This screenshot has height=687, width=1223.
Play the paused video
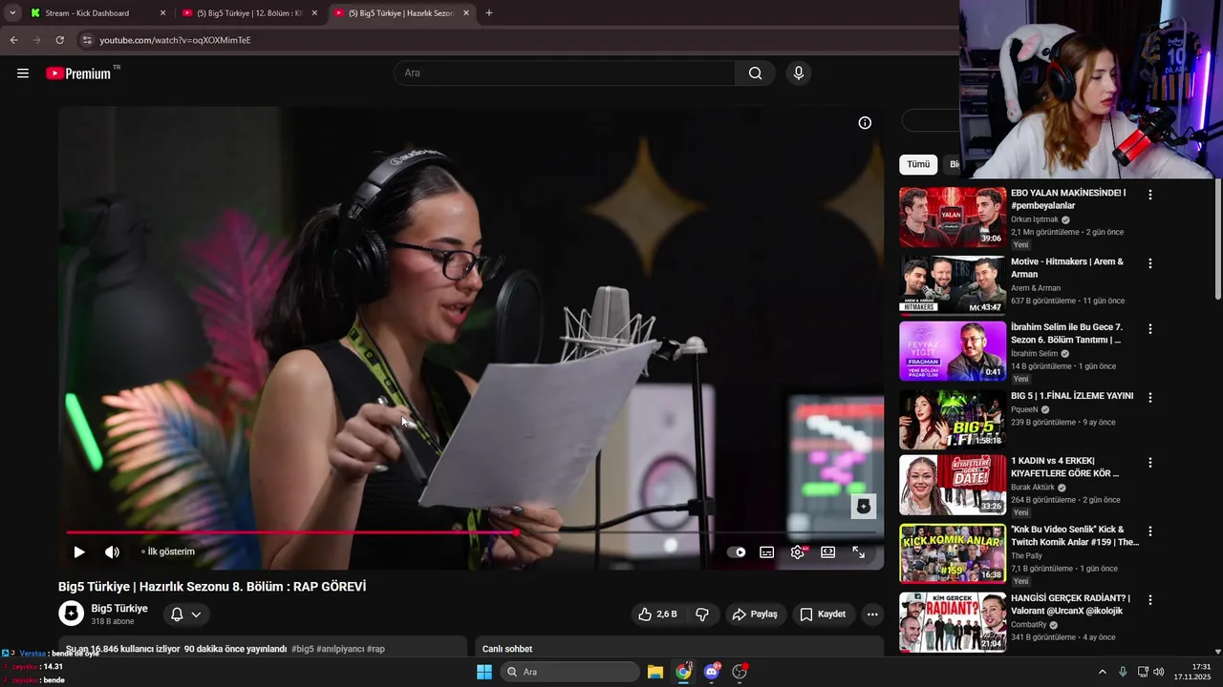[79, 552]
